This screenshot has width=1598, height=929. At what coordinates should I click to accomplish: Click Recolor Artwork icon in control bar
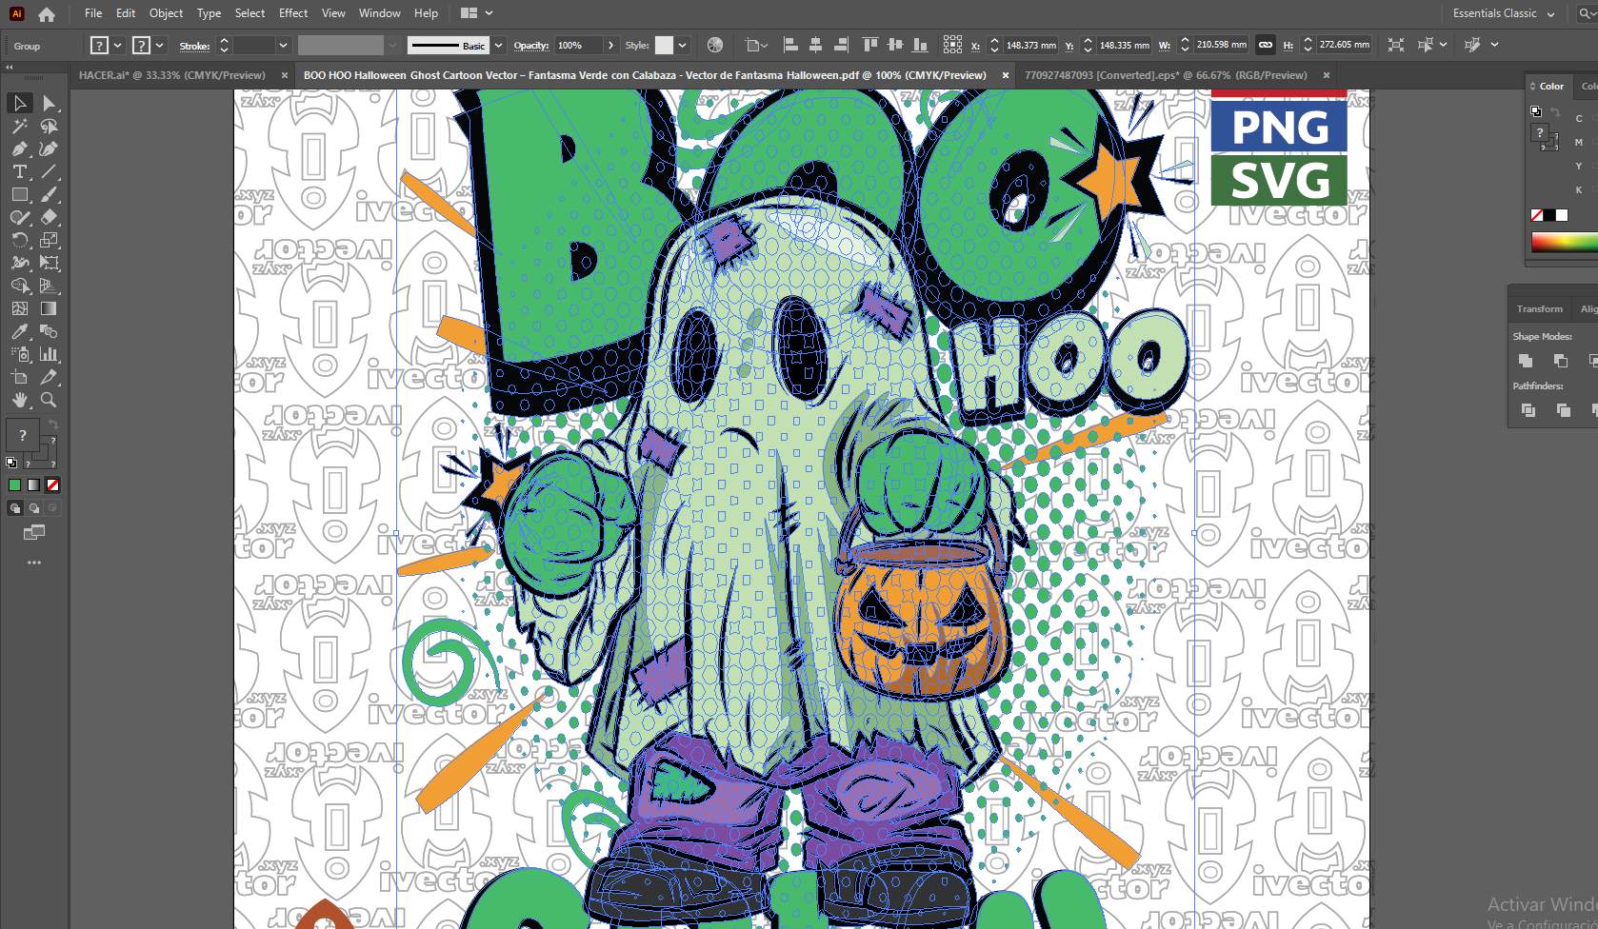pos(715,45)
